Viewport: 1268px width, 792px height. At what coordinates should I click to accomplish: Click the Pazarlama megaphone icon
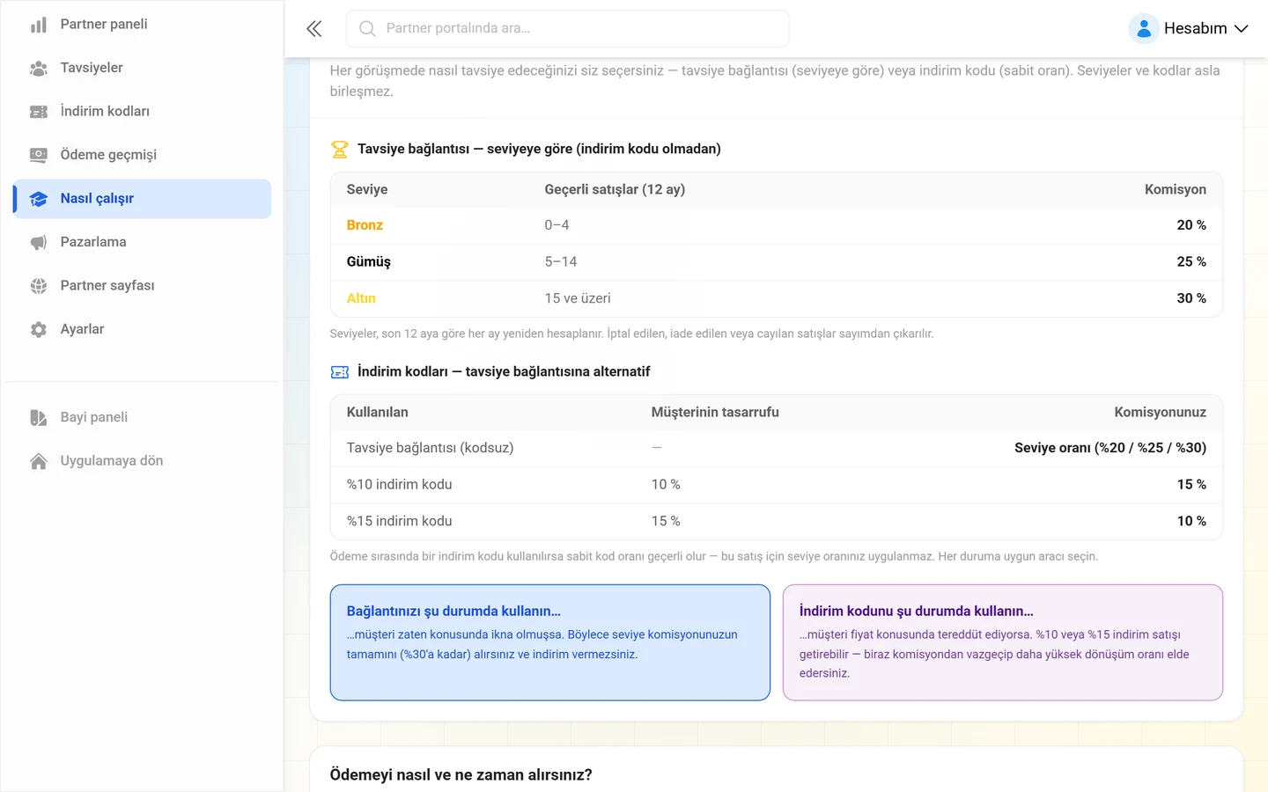39,242
